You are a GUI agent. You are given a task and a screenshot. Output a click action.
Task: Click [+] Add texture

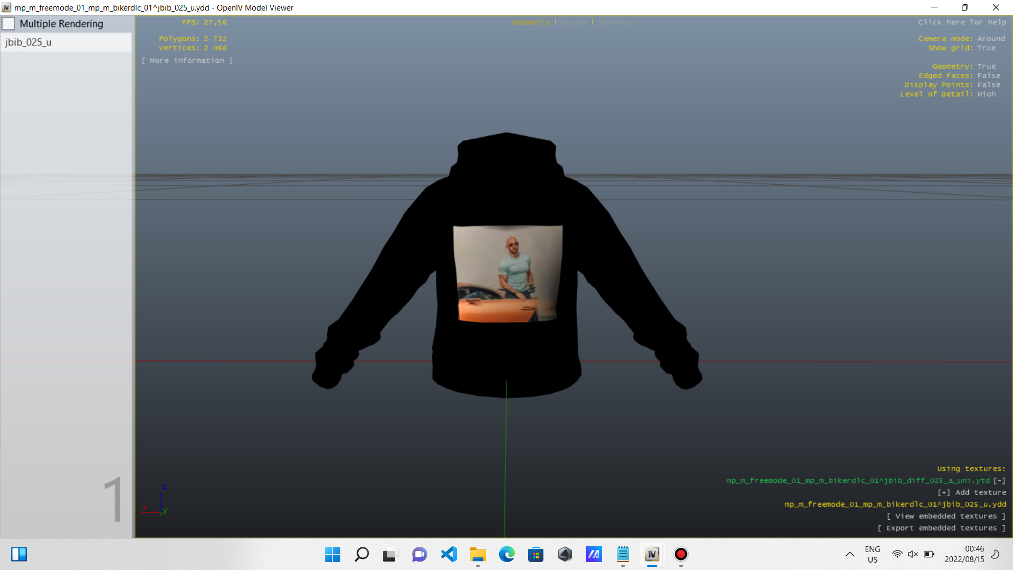click(x=971, y=492)
